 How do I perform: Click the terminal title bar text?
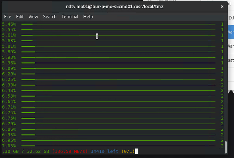115,6
